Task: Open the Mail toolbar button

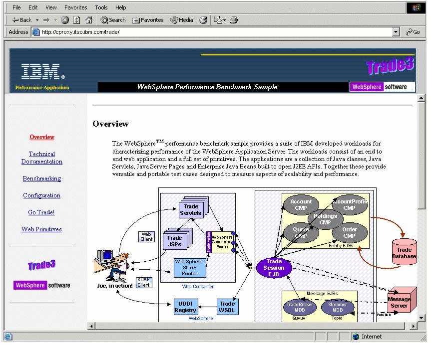Action: coord(218,20)
